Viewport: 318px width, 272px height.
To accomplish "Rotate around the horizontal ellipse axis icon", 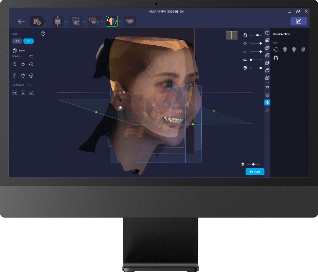I will click(23, 64).
